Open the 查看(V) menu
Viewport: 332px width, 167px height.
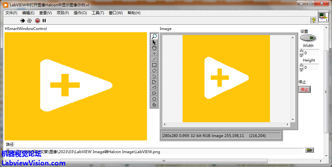pyautogui.click(x=46, y=13)
